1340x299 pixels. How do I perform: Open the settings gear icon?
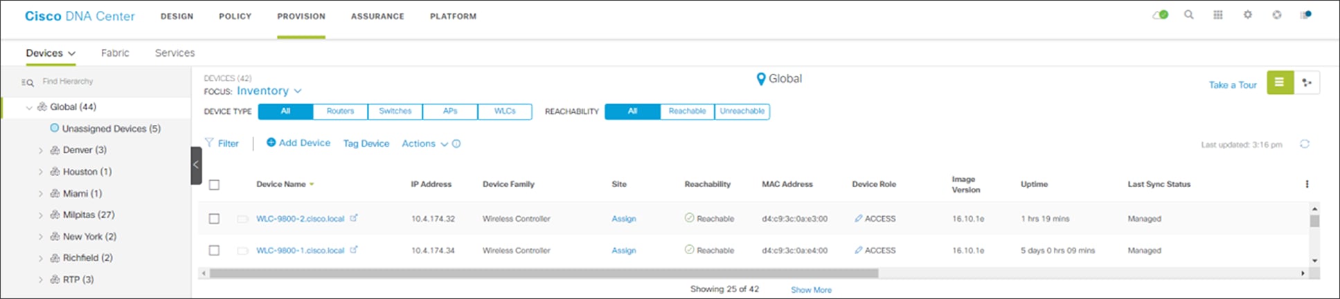click(1247, 15)
